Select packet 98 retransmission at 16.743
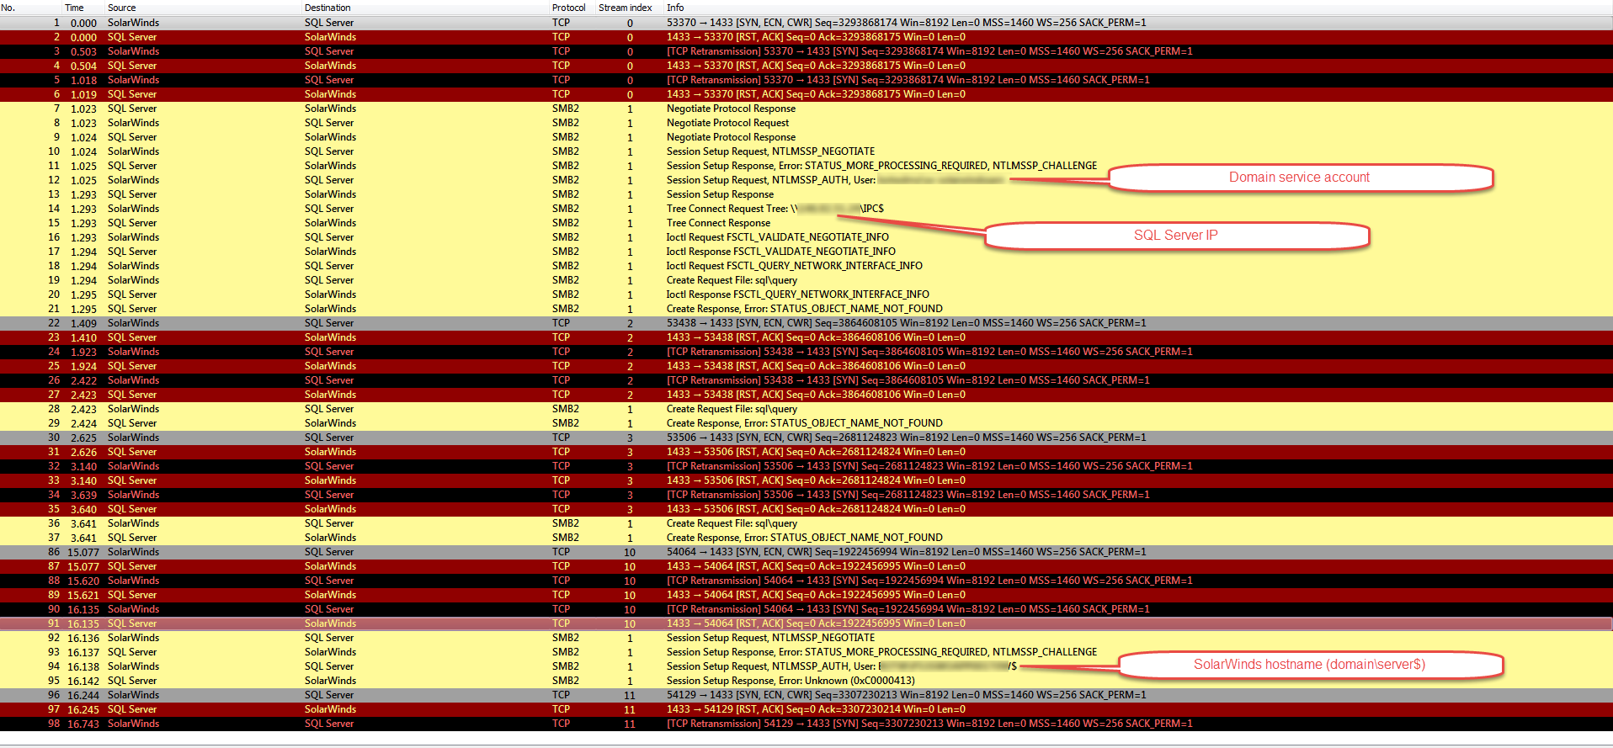The width and height of the screenshot is (1613, 748). [806, 724]
